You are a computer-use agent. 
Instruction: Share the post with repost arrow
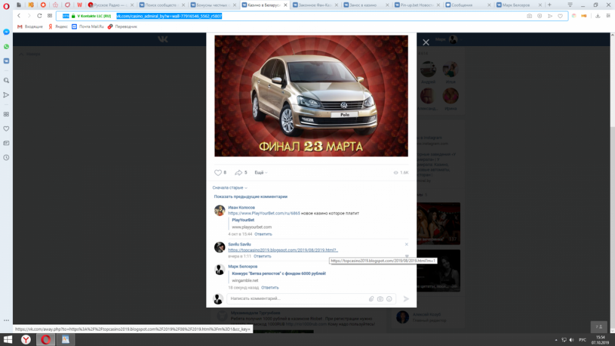tap(239, 173)
